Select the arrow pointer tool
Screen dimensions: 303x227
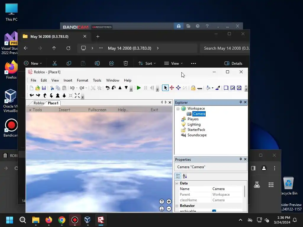(165, 88)
